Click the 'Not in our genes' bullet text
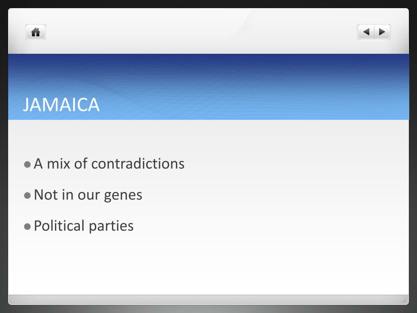 88,195
